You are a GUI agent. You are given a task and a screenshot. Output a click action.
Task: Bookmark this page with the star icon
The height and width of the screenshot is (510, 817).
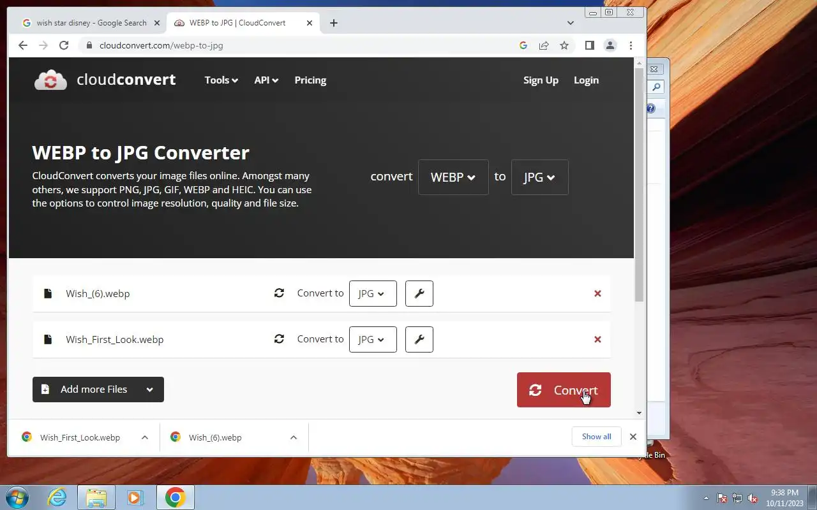point(564,45)
